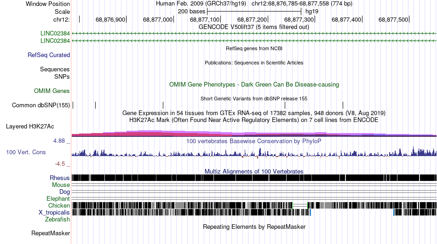Select the Dog alignment row label
The height and width of the screenshot is (244, 437).
pos(64,192)
